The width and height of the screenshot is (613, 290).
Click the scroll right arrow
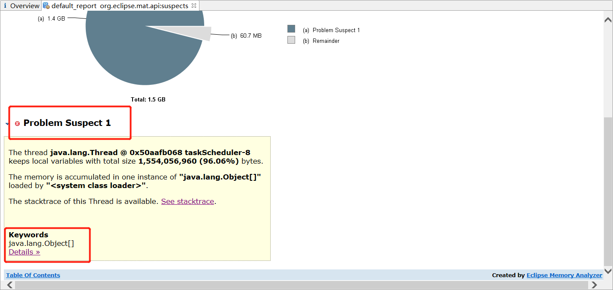(x=594, y=285)
